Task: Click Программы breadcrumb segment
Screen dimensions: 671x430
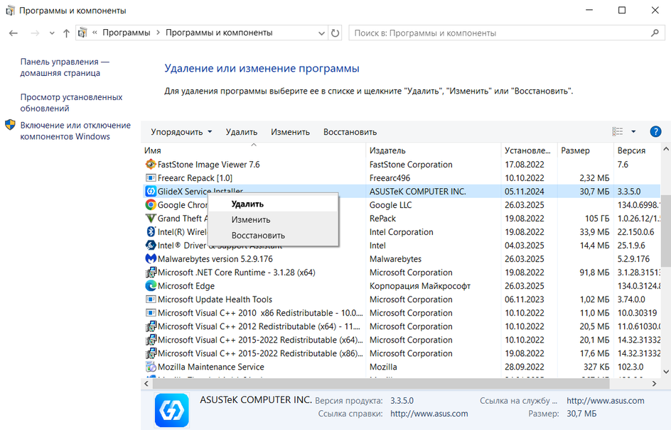Action: 127,33
